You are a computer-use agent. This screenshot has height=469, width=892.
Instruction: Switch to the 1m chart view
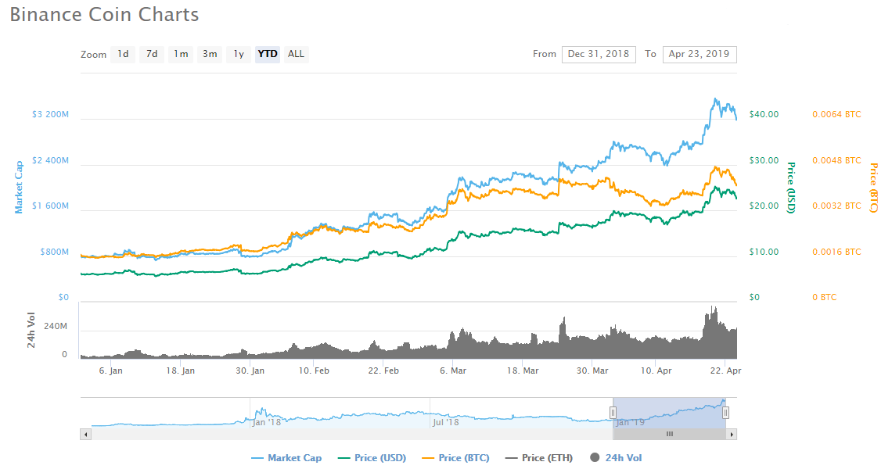pyautogui.click(x=180, y=54)
